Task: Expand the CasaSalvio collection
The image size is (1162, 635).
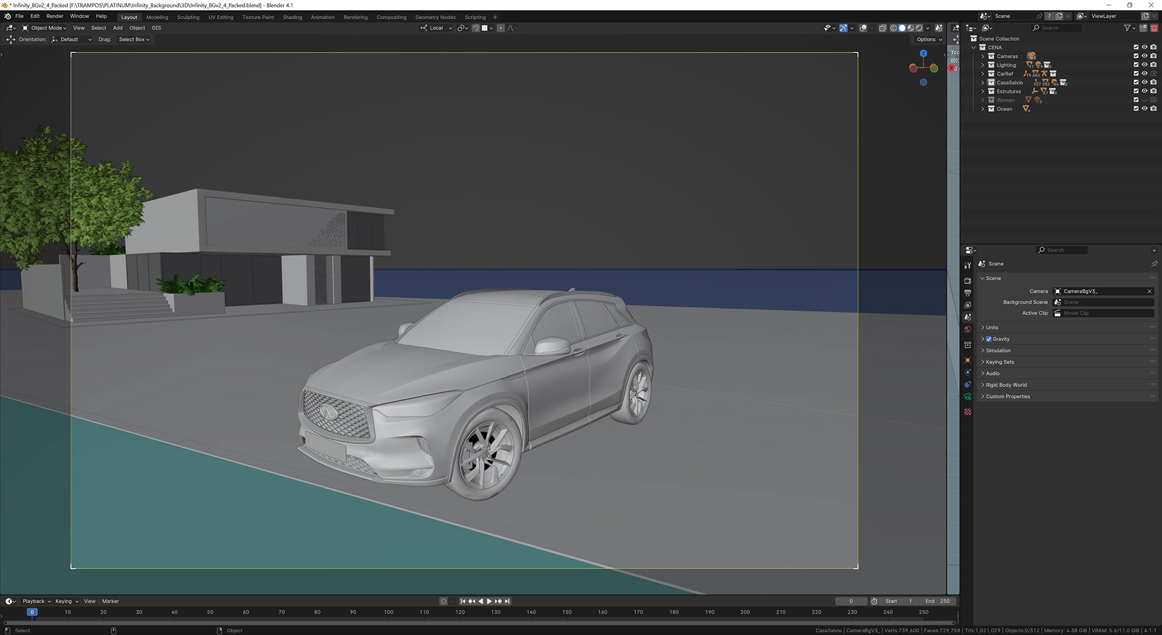Action: 982,83
